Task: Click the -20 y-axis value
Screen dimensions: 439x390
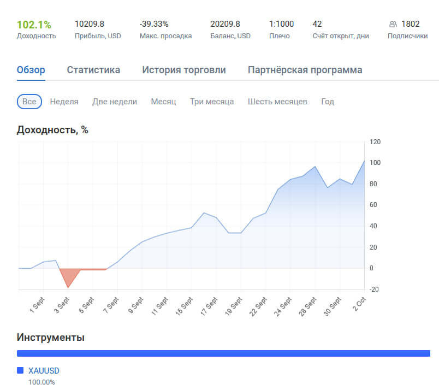Action: [x=374, y=289]
